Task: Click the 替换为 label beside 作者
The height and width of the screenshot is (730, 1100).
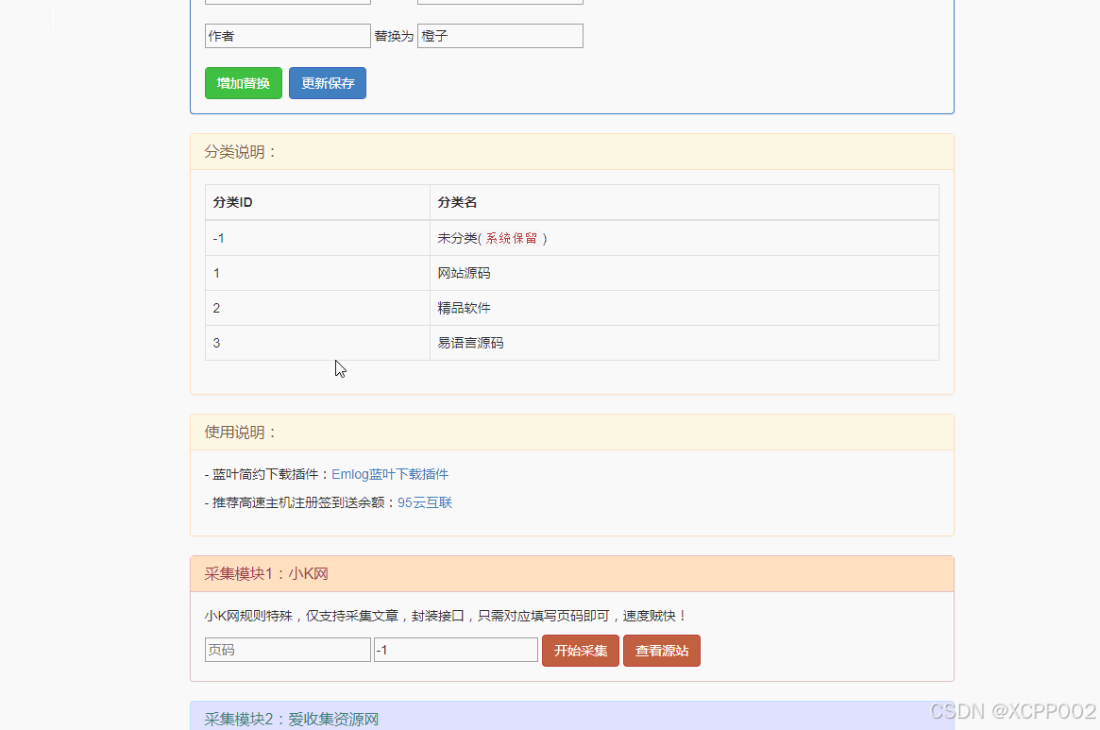Action: pos(394,36)
